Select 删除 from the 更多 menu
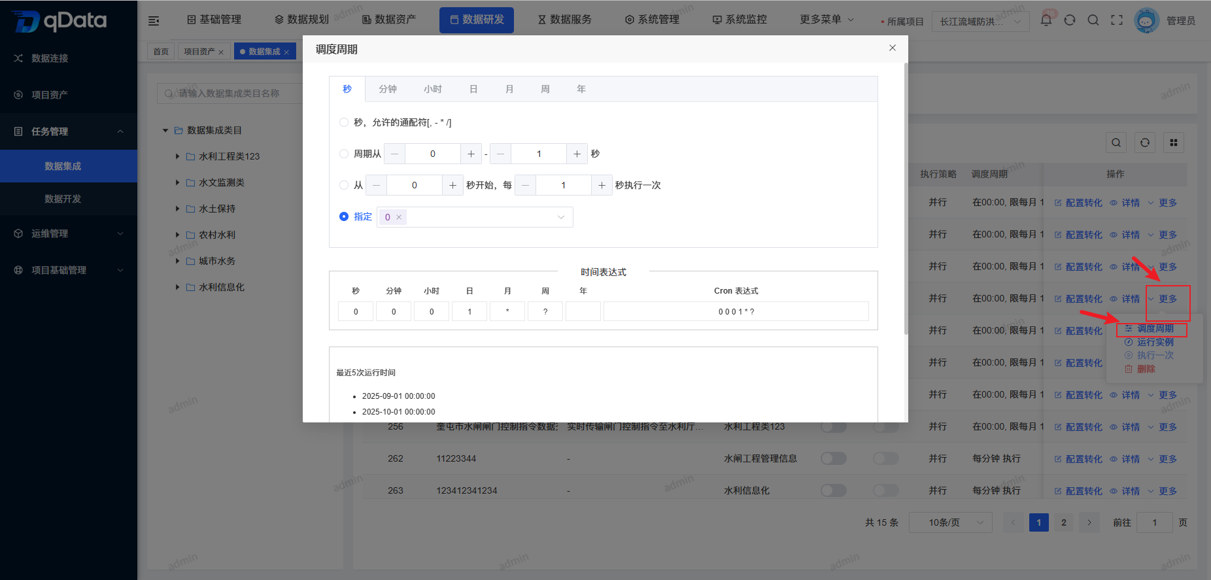This screenshot has height=580, width=1211. point(1140,369)
